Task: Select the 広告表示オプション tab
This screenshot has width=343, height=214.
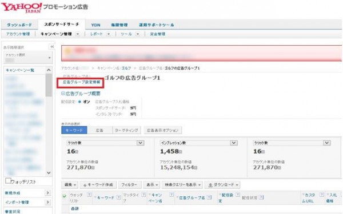Action: click(163, 130)
